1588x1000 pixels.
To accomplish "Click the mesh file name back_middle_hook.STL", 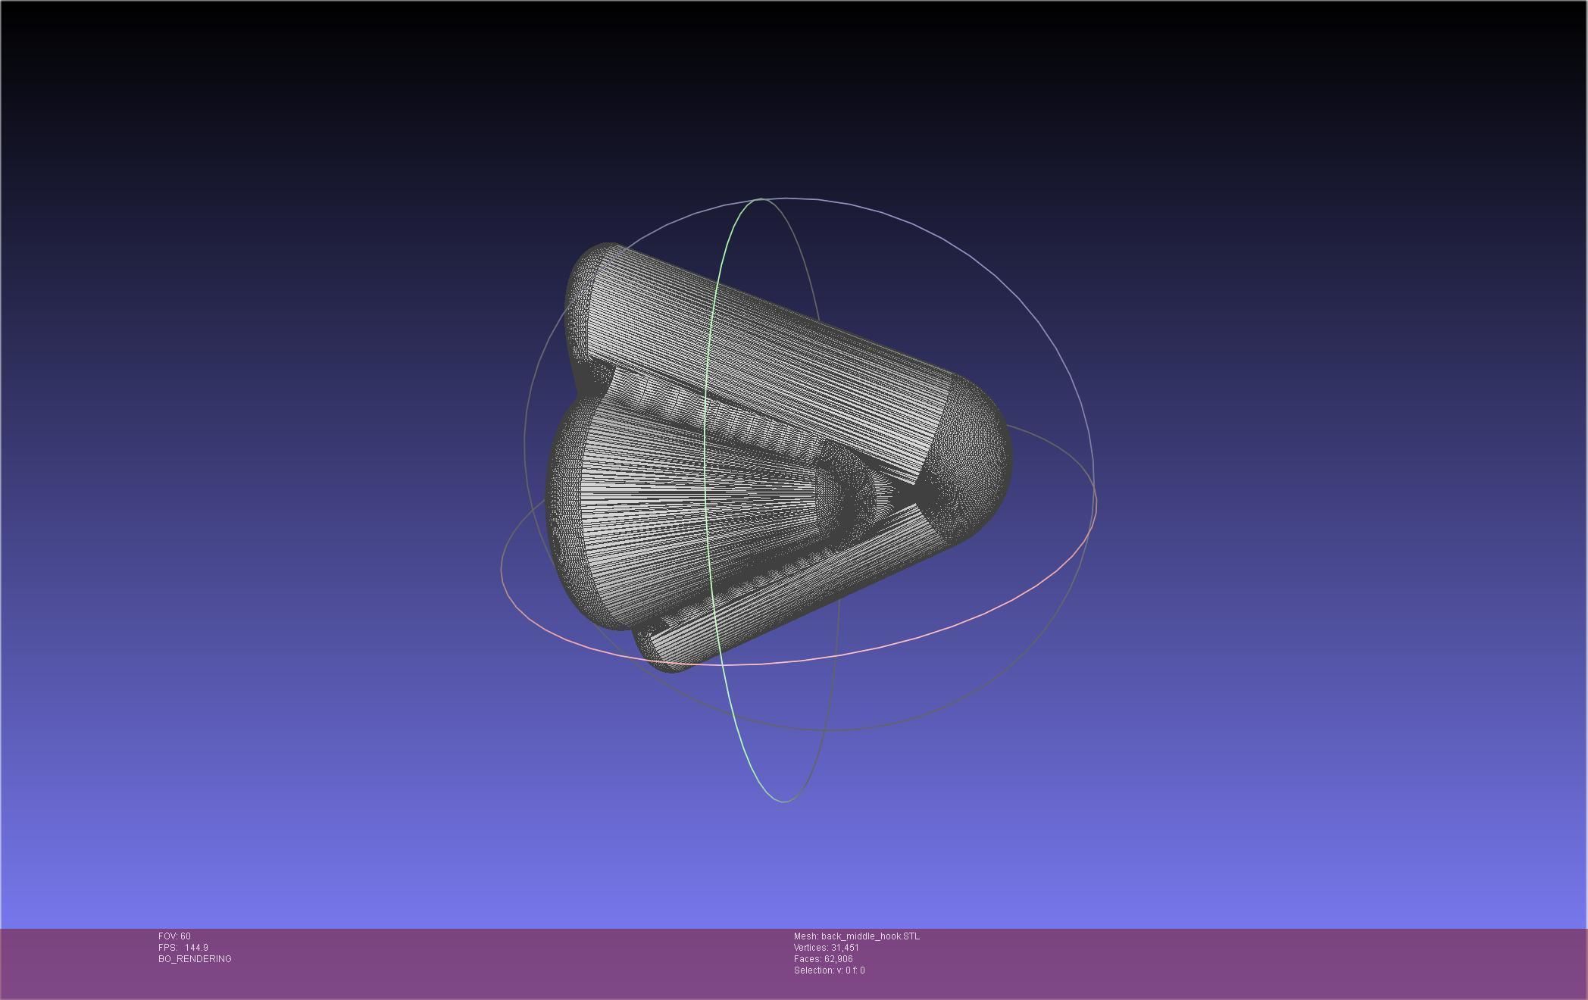I will 870,936.
